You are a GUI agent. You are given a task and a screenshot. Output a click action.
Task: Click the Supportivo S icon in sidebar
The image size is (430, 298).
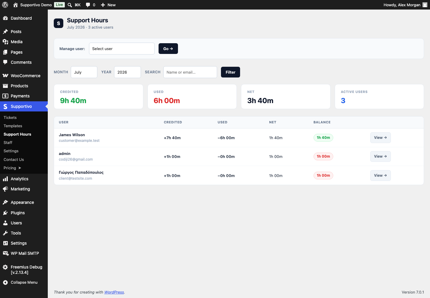coord(5,106)
